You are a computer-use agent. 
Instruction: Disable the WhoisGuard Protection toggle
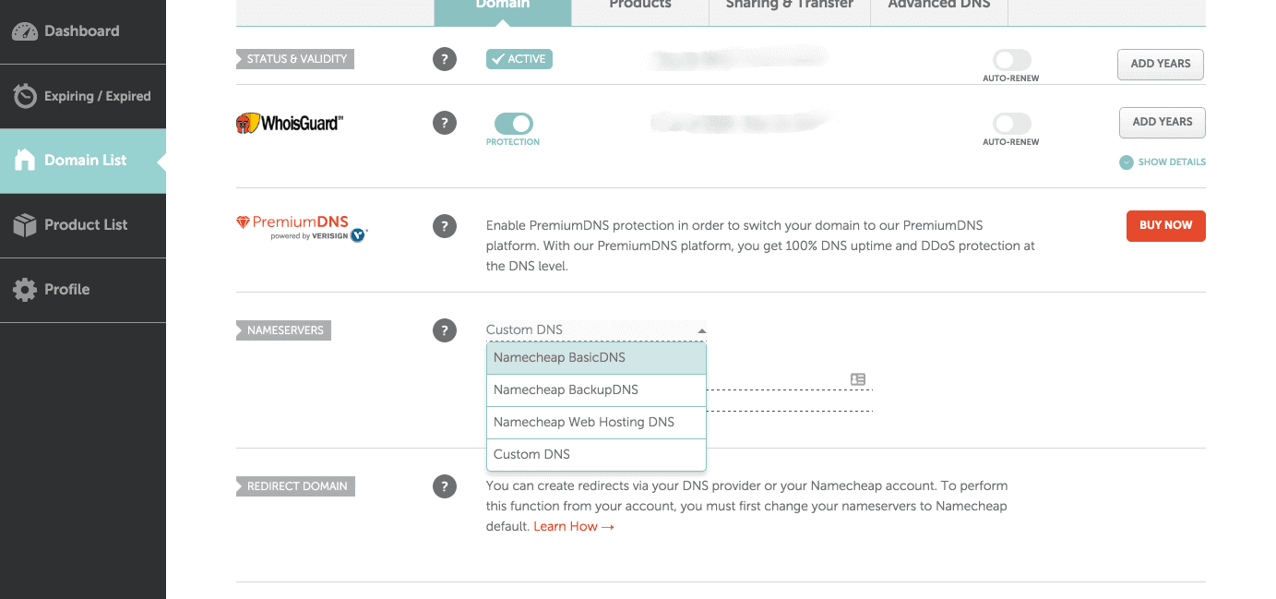click(x=513, y=124)
